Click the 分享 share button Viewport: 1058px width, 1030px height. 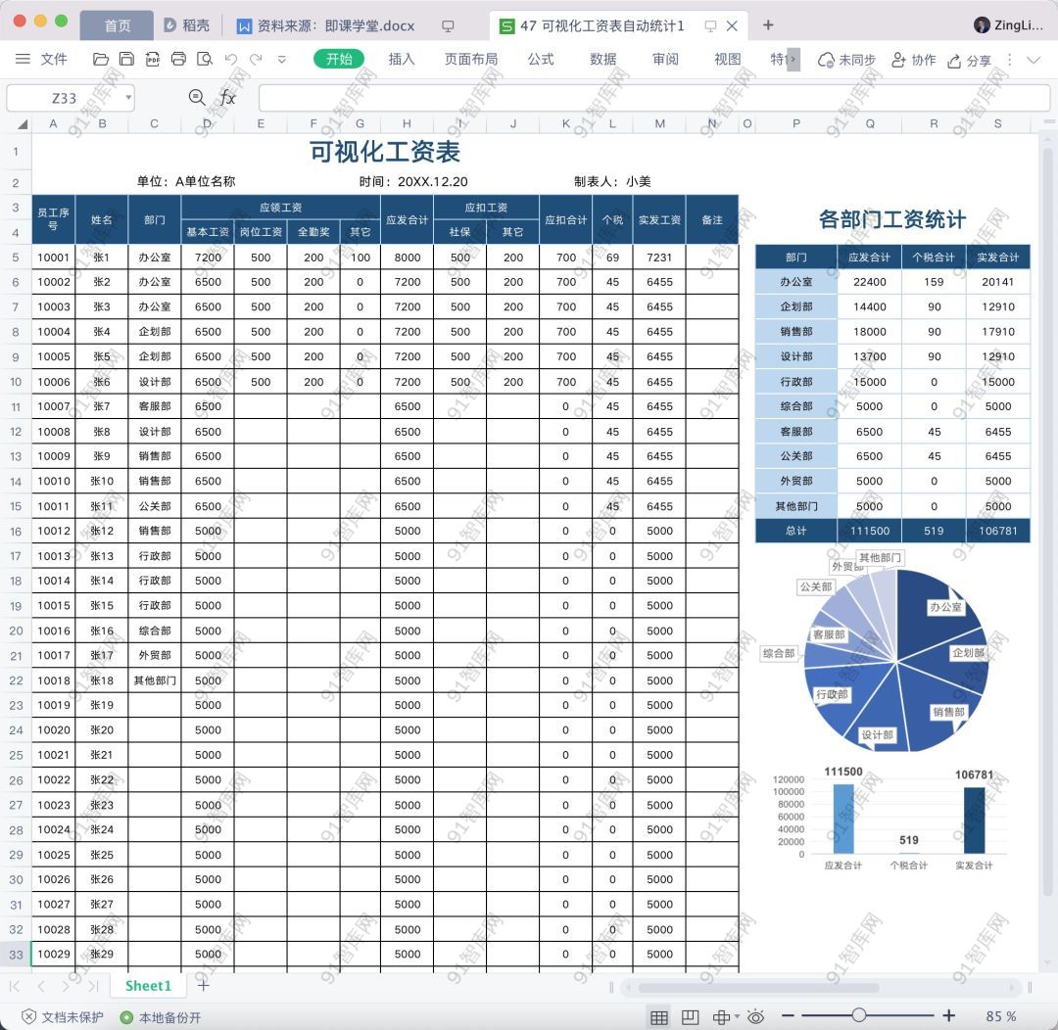(969, 60)
